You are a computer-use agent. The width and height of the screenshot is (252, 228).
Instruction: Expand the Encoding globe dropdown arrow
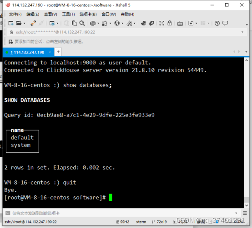point(122,24)
